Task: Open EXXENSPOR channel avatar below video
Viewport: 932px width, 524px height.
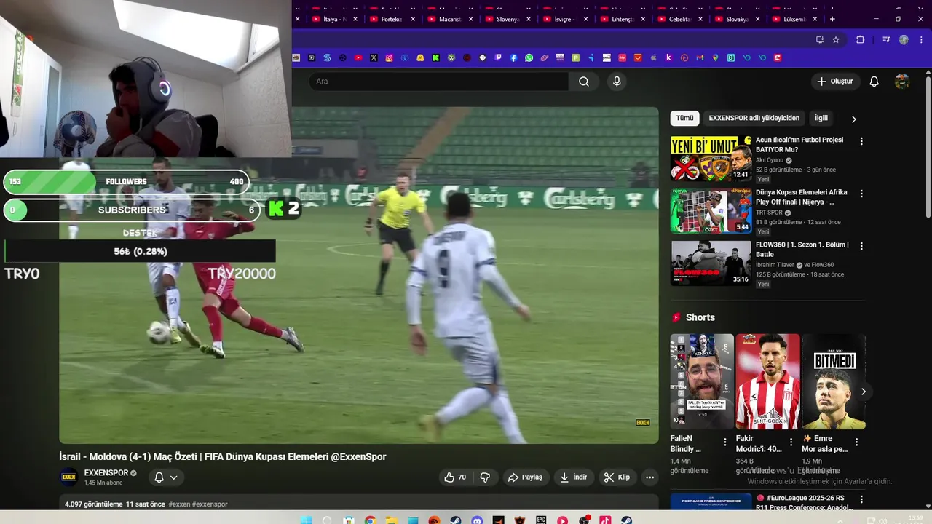Action: pos(68,477)
